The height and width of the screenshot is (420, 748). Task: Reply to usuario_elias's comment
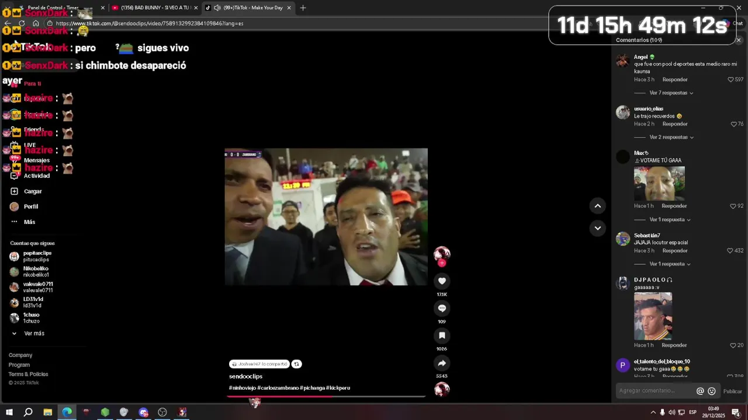[x=675, y=124]
